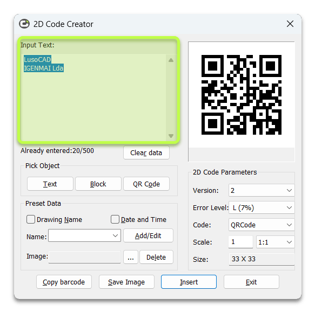The image size is (315, 313).
Task: Click the scroll up arrow in Input Text
Action: tap(171, 60)
